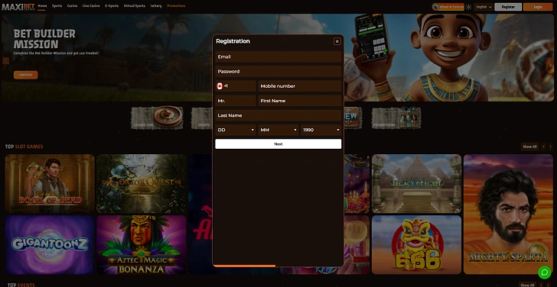Go to previous banner slide arrow
This screenshot has height=287, width=557.
tap(5, 60)
